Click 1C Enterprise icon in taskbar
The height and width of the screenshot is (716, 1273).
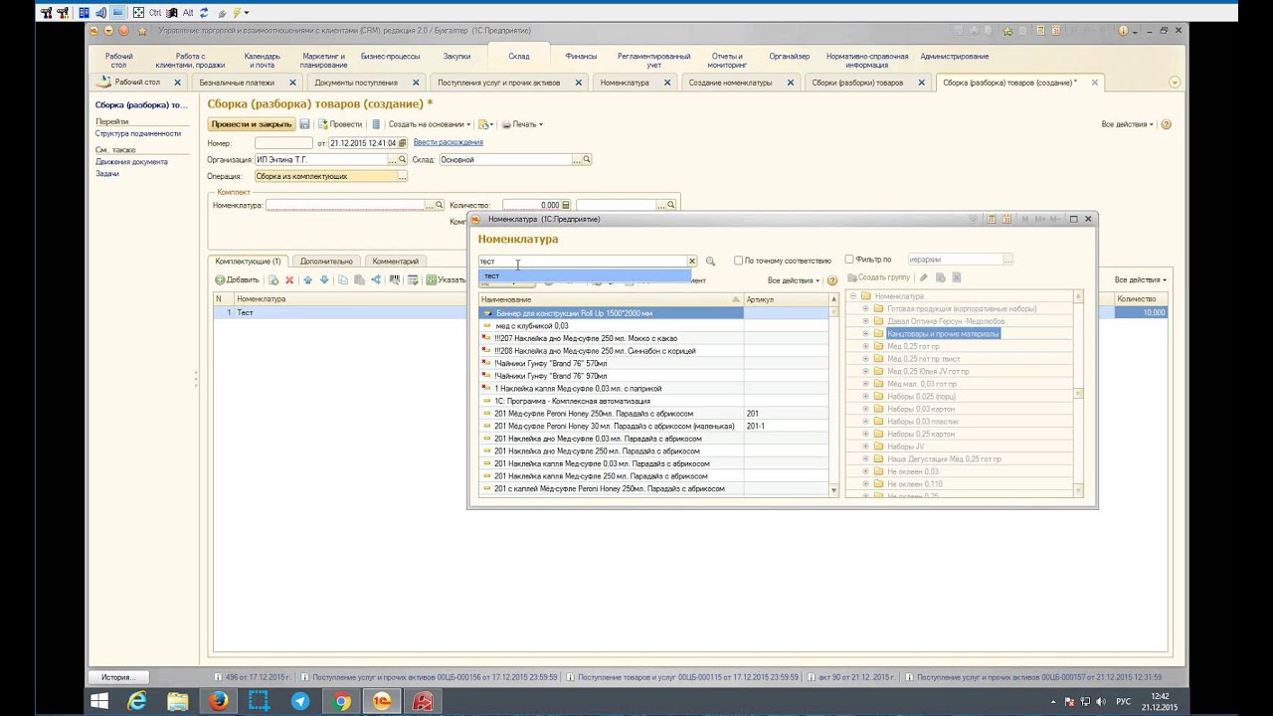[x=383, y=701]
